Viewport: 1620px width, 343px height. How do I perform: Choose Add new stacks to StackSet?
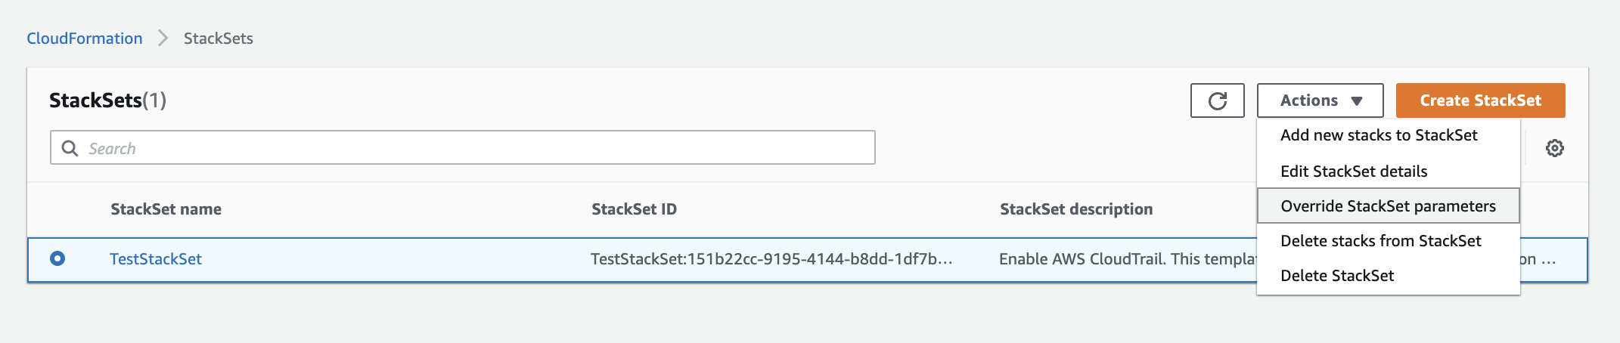tap(1378, 135)
